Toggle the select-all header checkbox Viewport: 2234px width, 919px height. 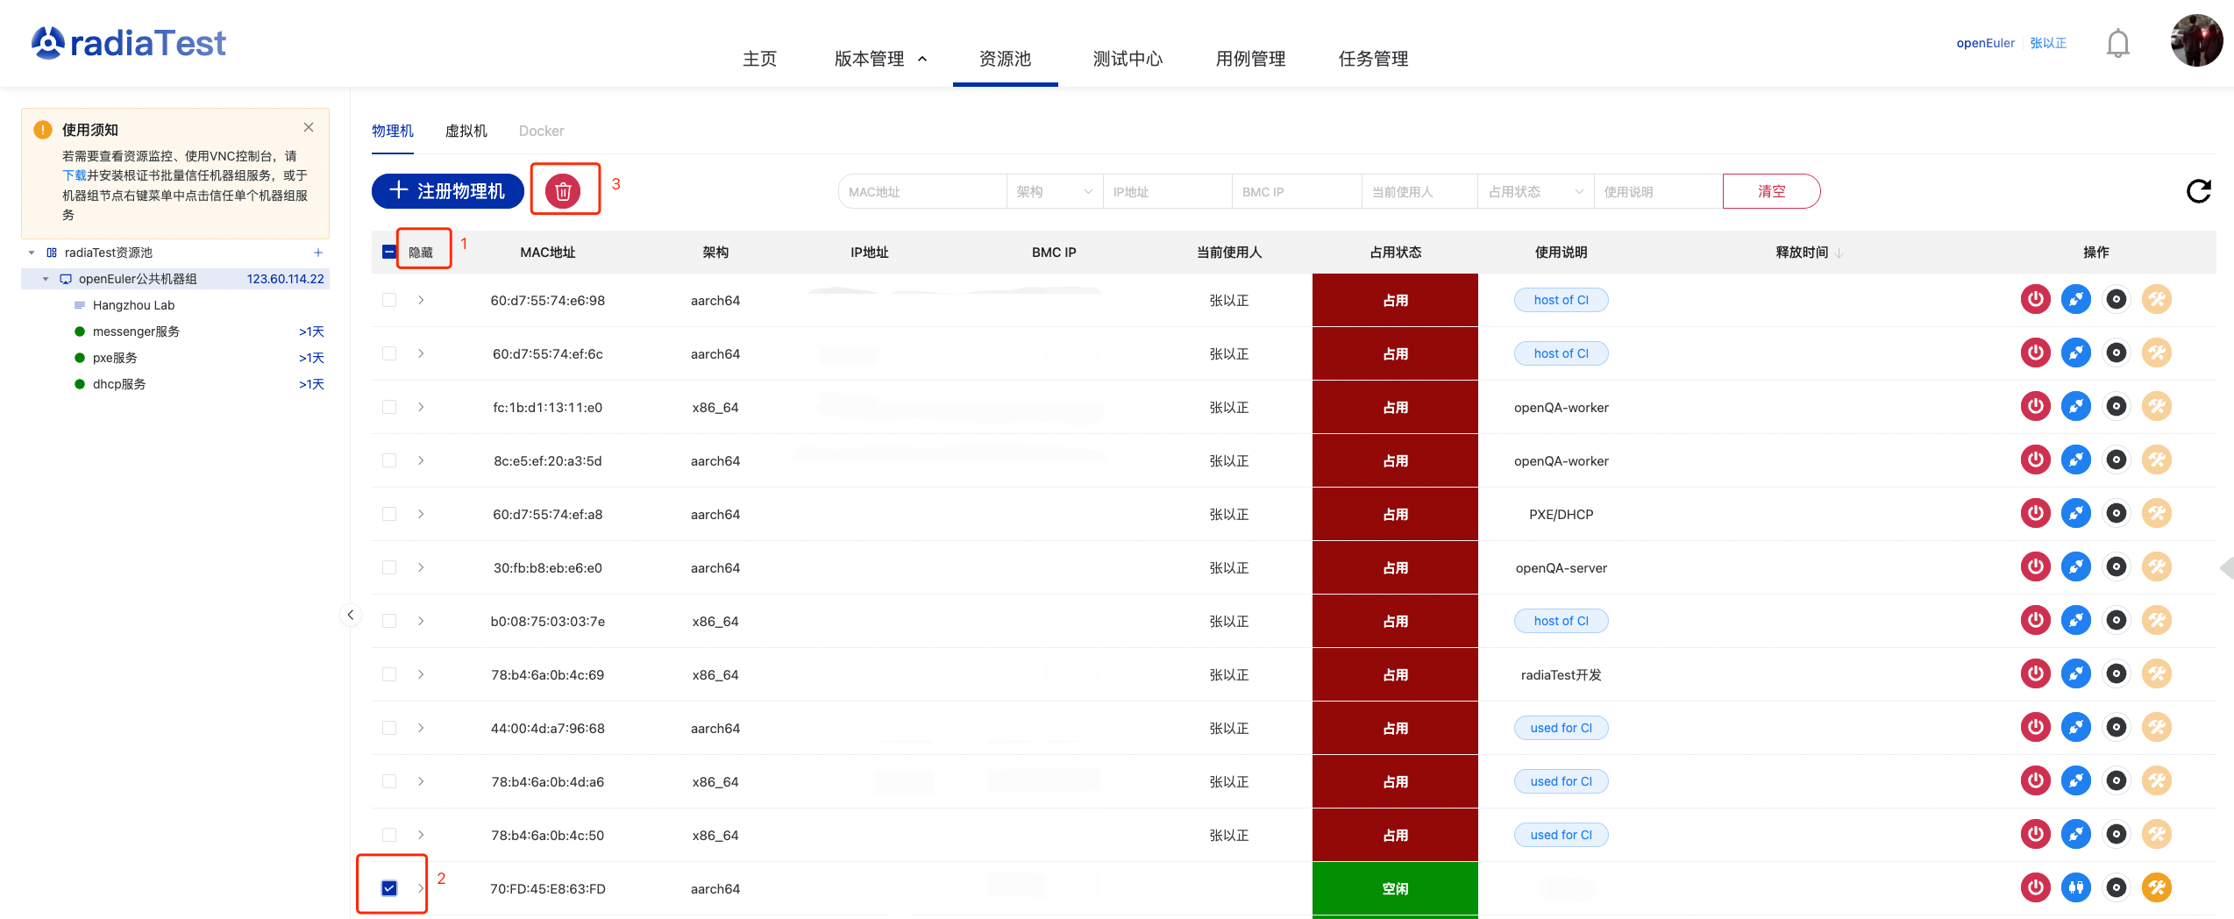coord(389,253)
